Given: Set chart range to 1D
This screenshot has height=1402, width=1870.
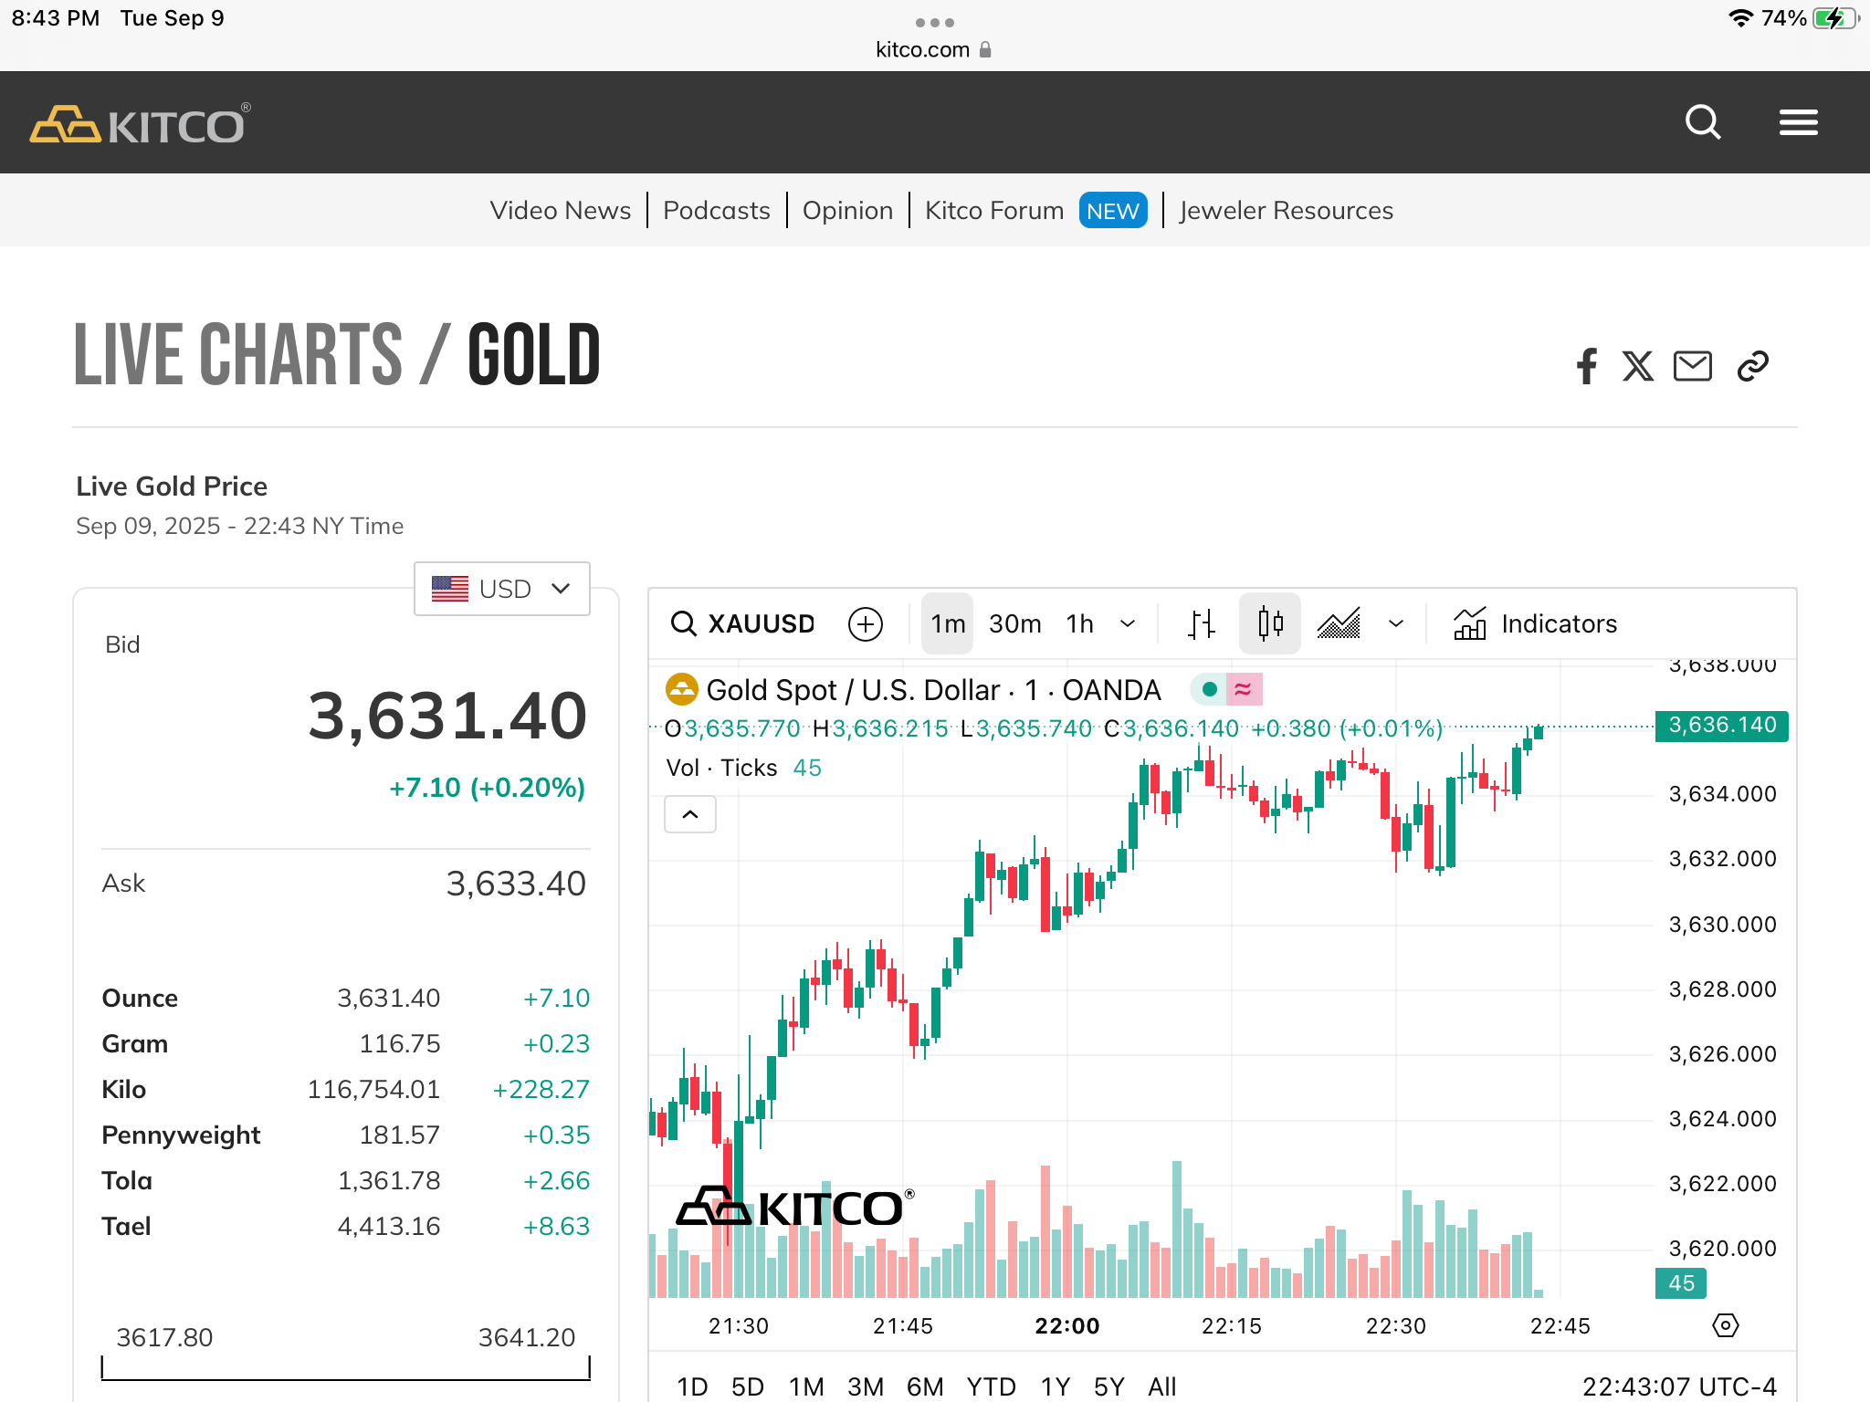Looking at the screenshot, I should (692, 1386).
